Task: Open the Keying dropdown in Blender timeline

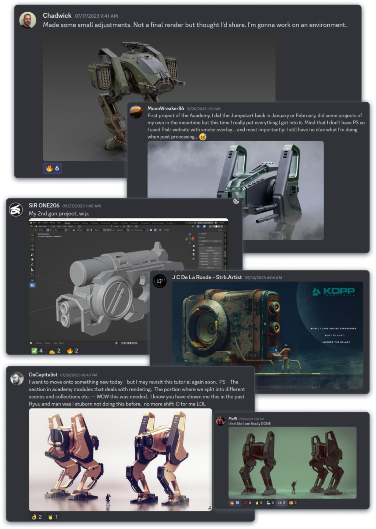Action: click(x=48, y=343)
